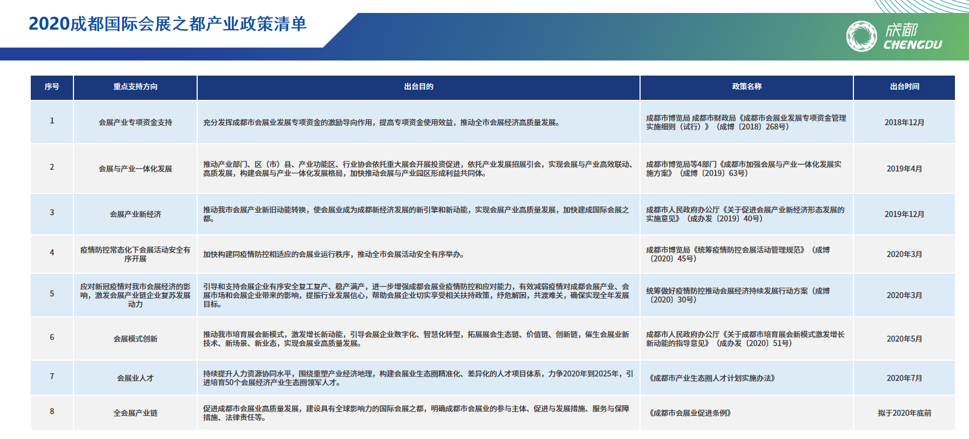Click purpose text starting 引导和支持会展企业有序安全复工复产
The height and width of the screenshot is (439, 969).
[x=416, y=295]
